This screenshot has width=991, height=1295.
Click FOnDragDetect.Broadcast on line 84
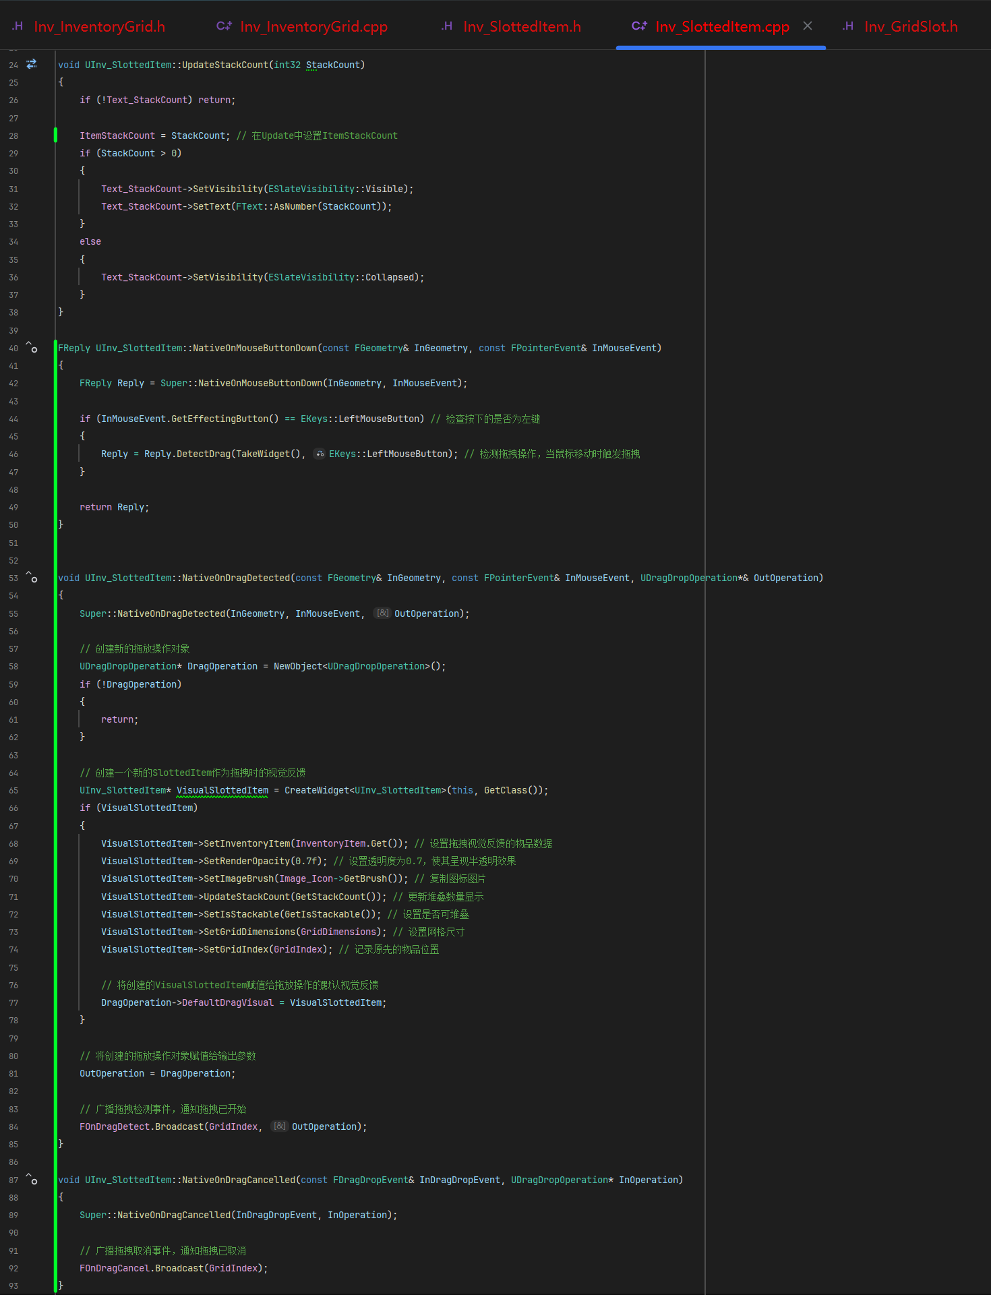tap(142, 1126)
